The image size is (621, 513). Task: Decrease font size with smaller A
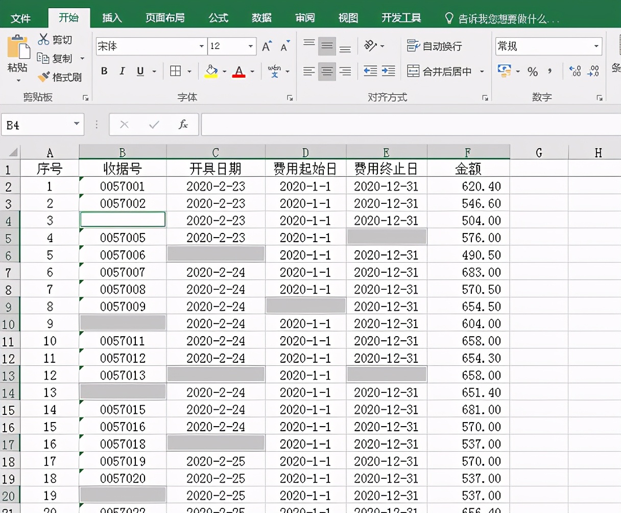[x=285, y=46]
